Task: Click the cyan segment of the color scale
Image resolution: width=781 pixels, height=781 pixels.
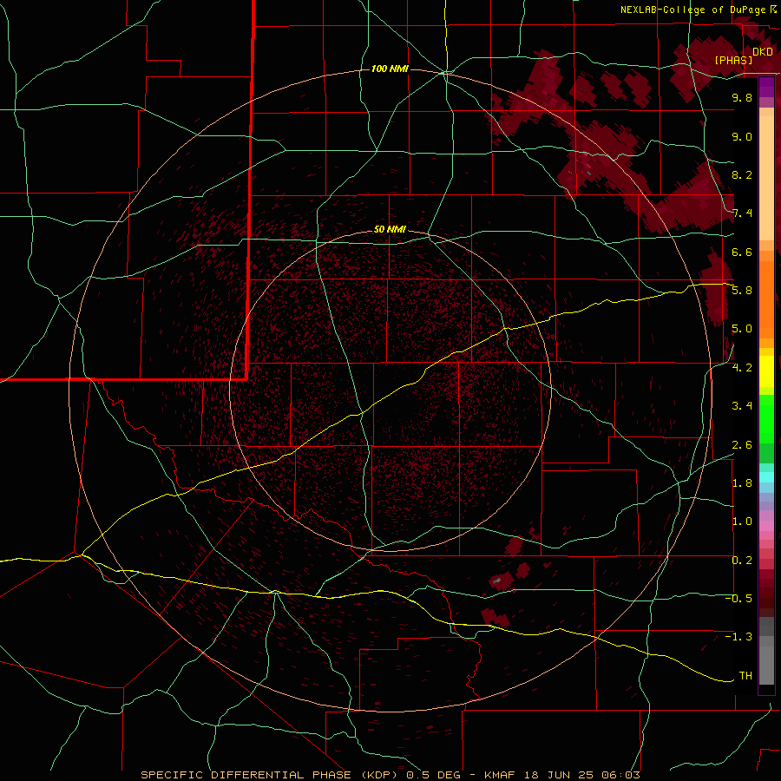Action: click(x=766, y=477)
